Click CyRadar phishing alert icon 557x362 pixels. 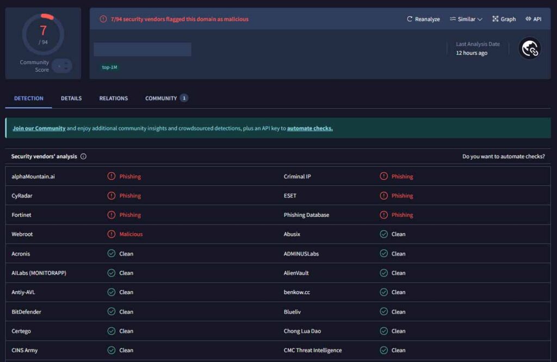click(x=111, y=196)
